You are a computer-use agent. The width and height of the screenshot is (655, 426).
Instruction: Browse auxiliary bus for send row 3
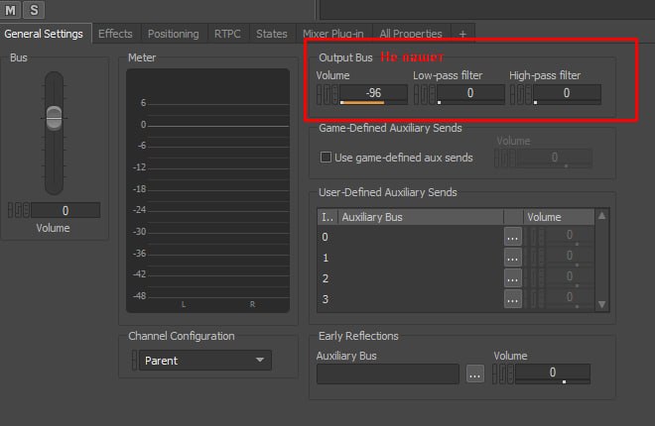point(512,299)
